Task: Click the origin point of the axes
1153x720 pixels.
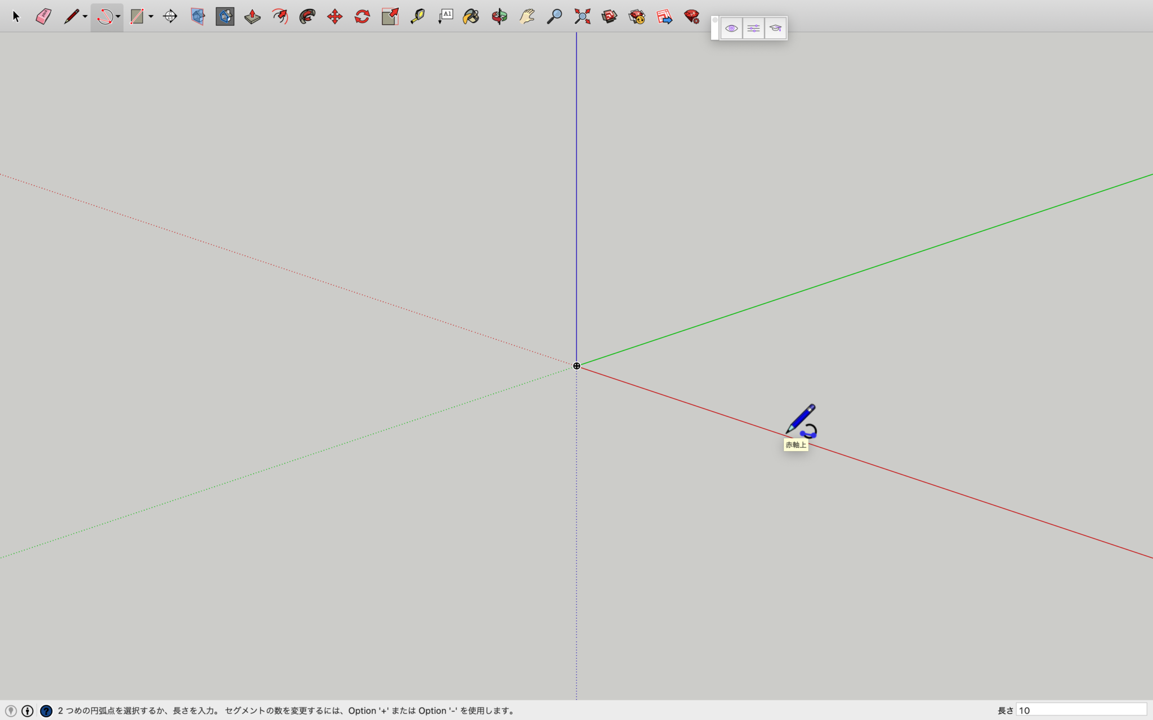Action: coord(576,366)
